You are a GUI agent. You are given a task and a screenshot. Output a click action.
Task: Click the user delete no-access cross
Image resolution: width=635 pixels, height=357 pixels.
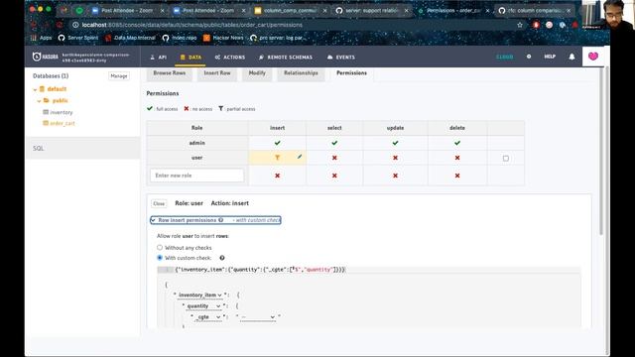457,158
